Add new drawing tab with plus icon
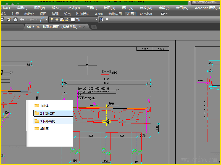This screenshot has width=221, height=165. 94,27
